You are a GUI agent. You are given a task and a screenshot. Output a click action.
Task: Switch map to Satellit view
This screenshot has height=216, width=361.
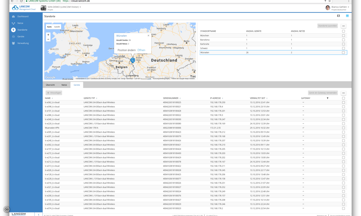pos(57,27)
